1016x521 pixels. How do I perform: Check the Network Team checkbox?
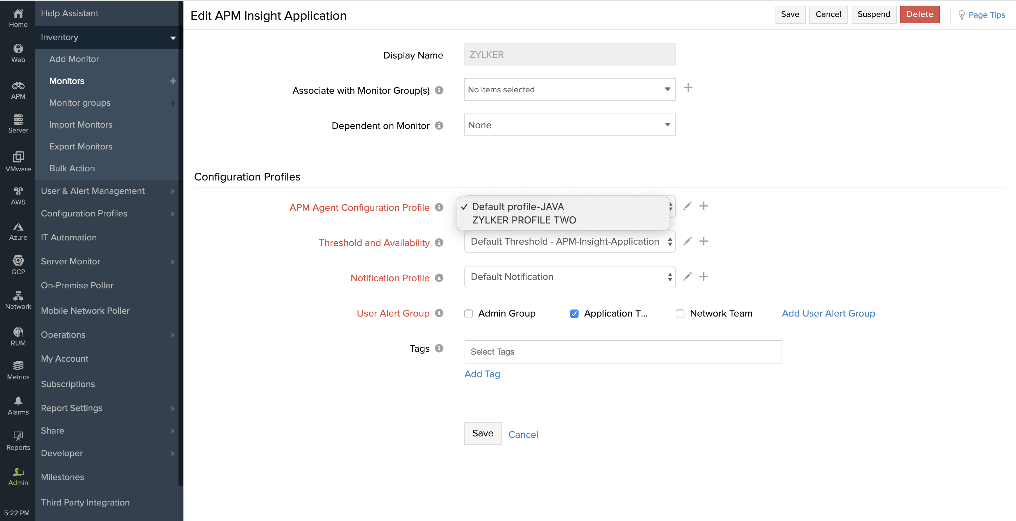click(681, 314)
